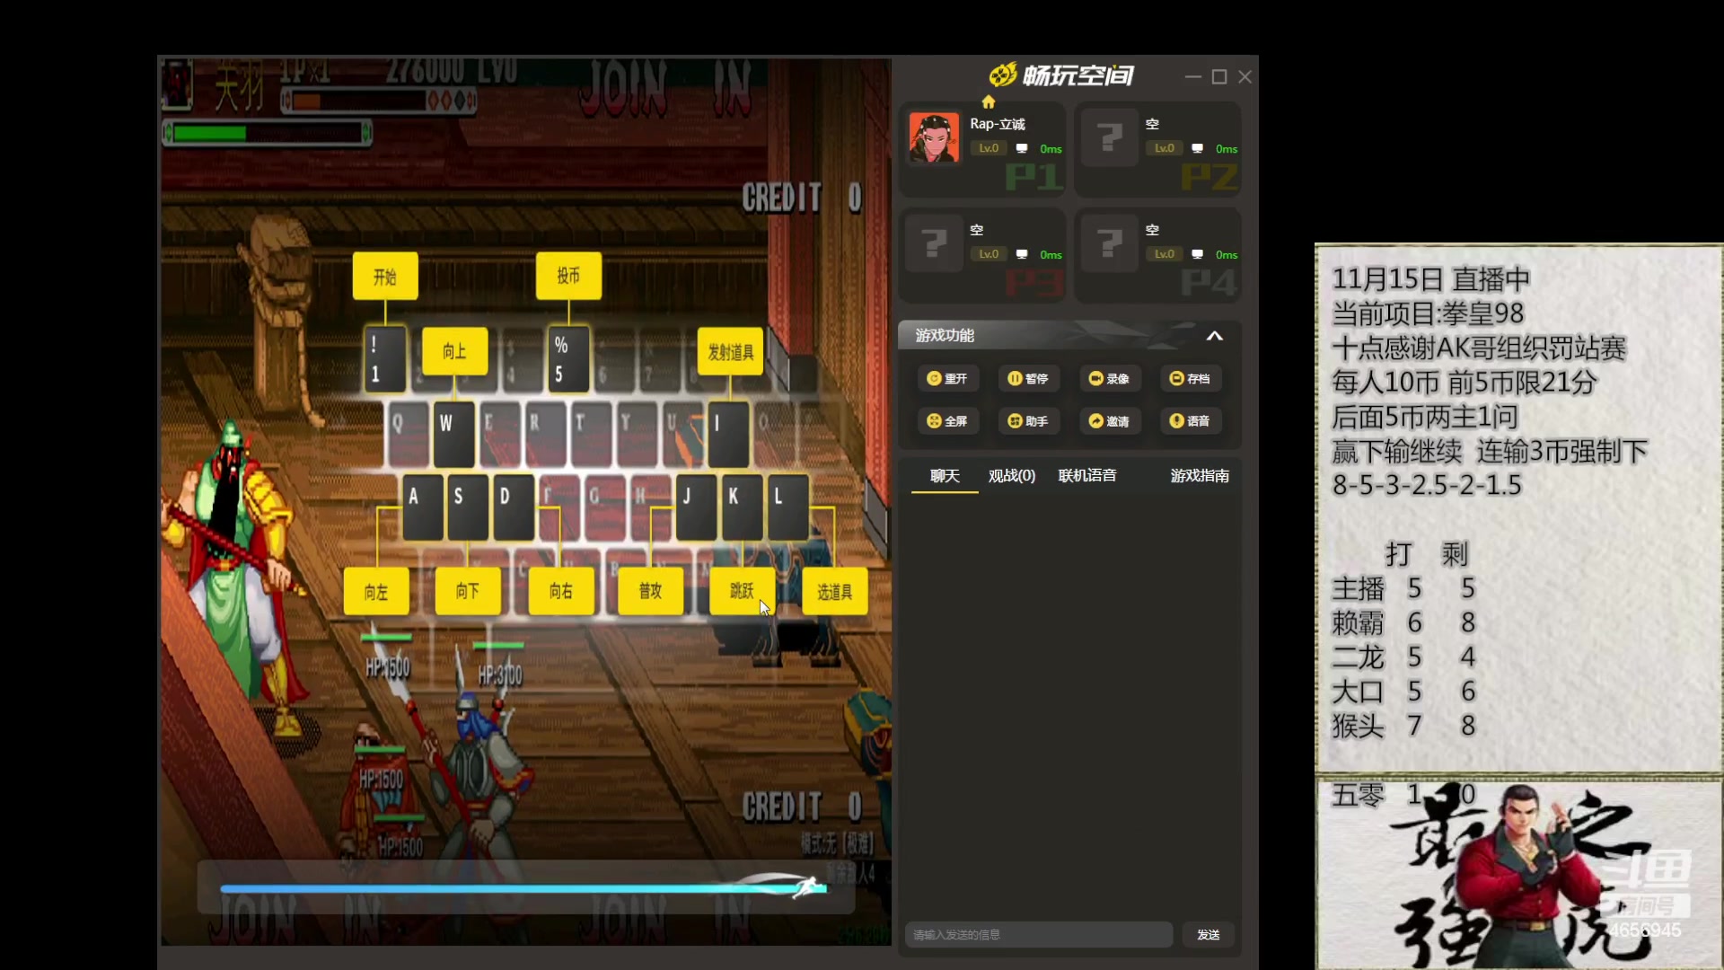Image resolution: width=1724 pixels, height=970 pixels.
Task: Minimize the 畅玩空间 window
Action: [x=1193, y=77]
